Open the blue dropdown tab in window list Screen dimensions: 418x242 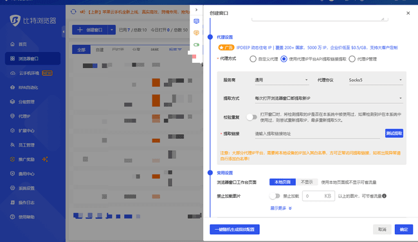175,49
